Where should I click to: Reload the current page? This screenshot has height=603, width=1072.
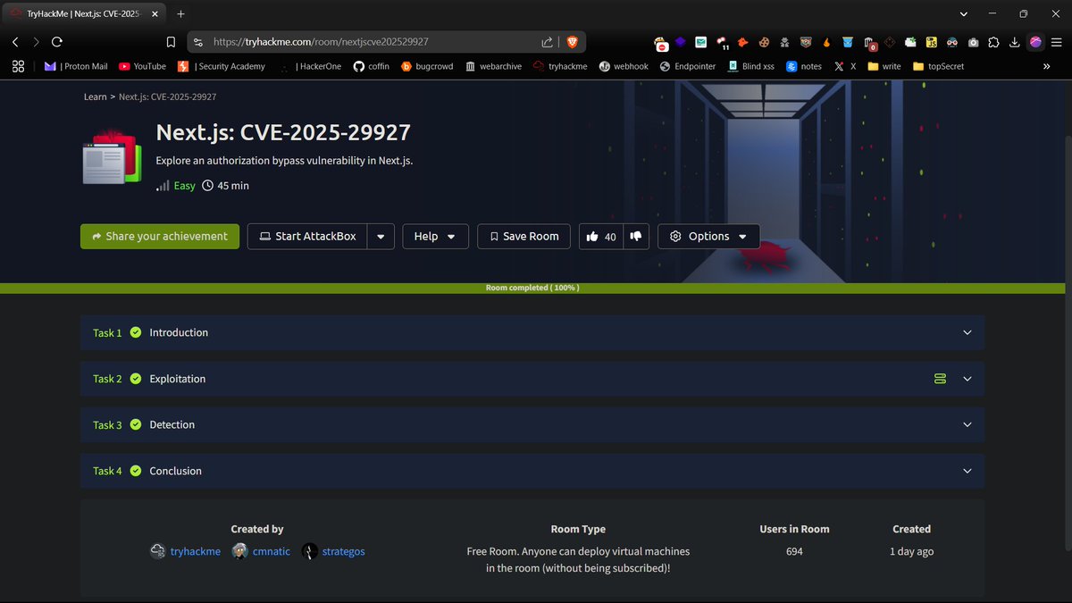coord(57,42)
